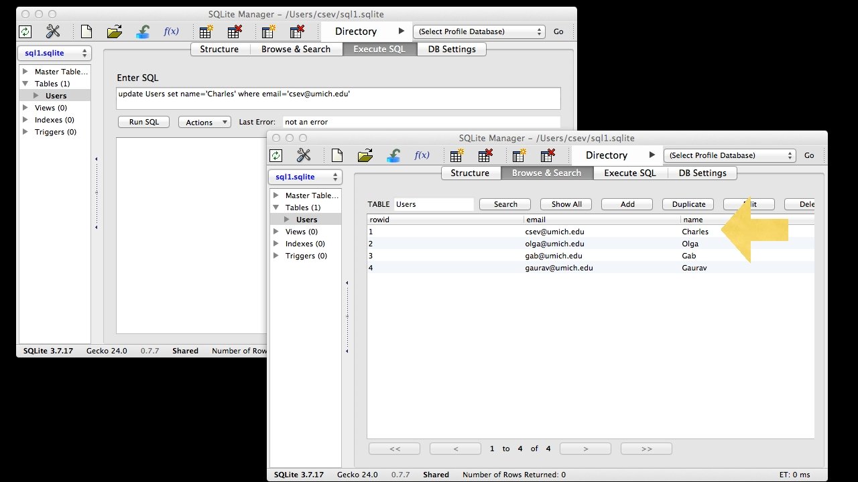
Task: Expand the Views (0) triangle in the front window tree
Action: pos(276,232)
